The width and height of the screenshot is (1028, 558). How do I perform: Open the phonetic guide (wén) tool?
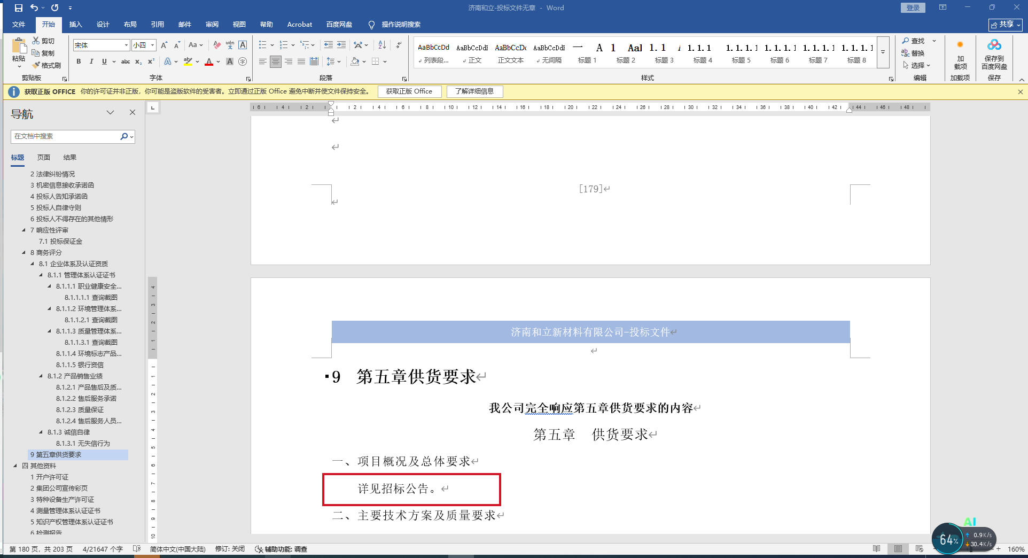[x=230, y=45]
